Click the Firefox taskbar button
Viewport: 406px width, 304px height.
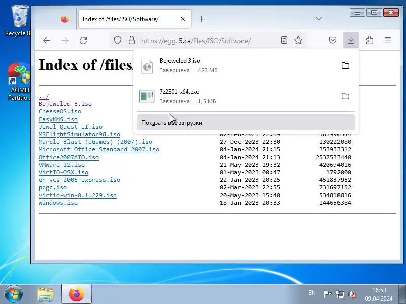pos(77,294)
